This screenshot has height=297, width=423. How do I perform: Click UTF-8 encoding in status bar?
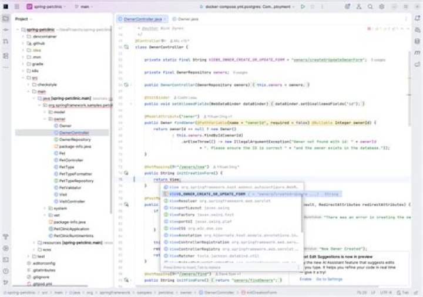pos(386,292)
